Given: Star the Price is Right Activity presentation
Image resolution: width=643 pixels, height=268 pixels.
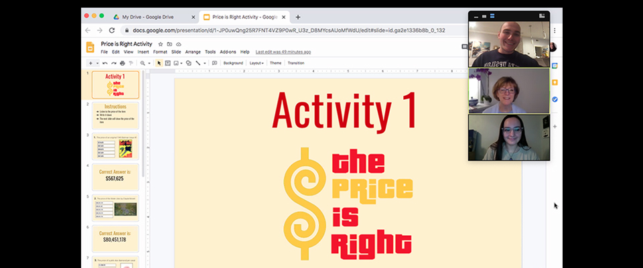Looking at the screenshot, I should pyautogui.click(x=161, y=44).
